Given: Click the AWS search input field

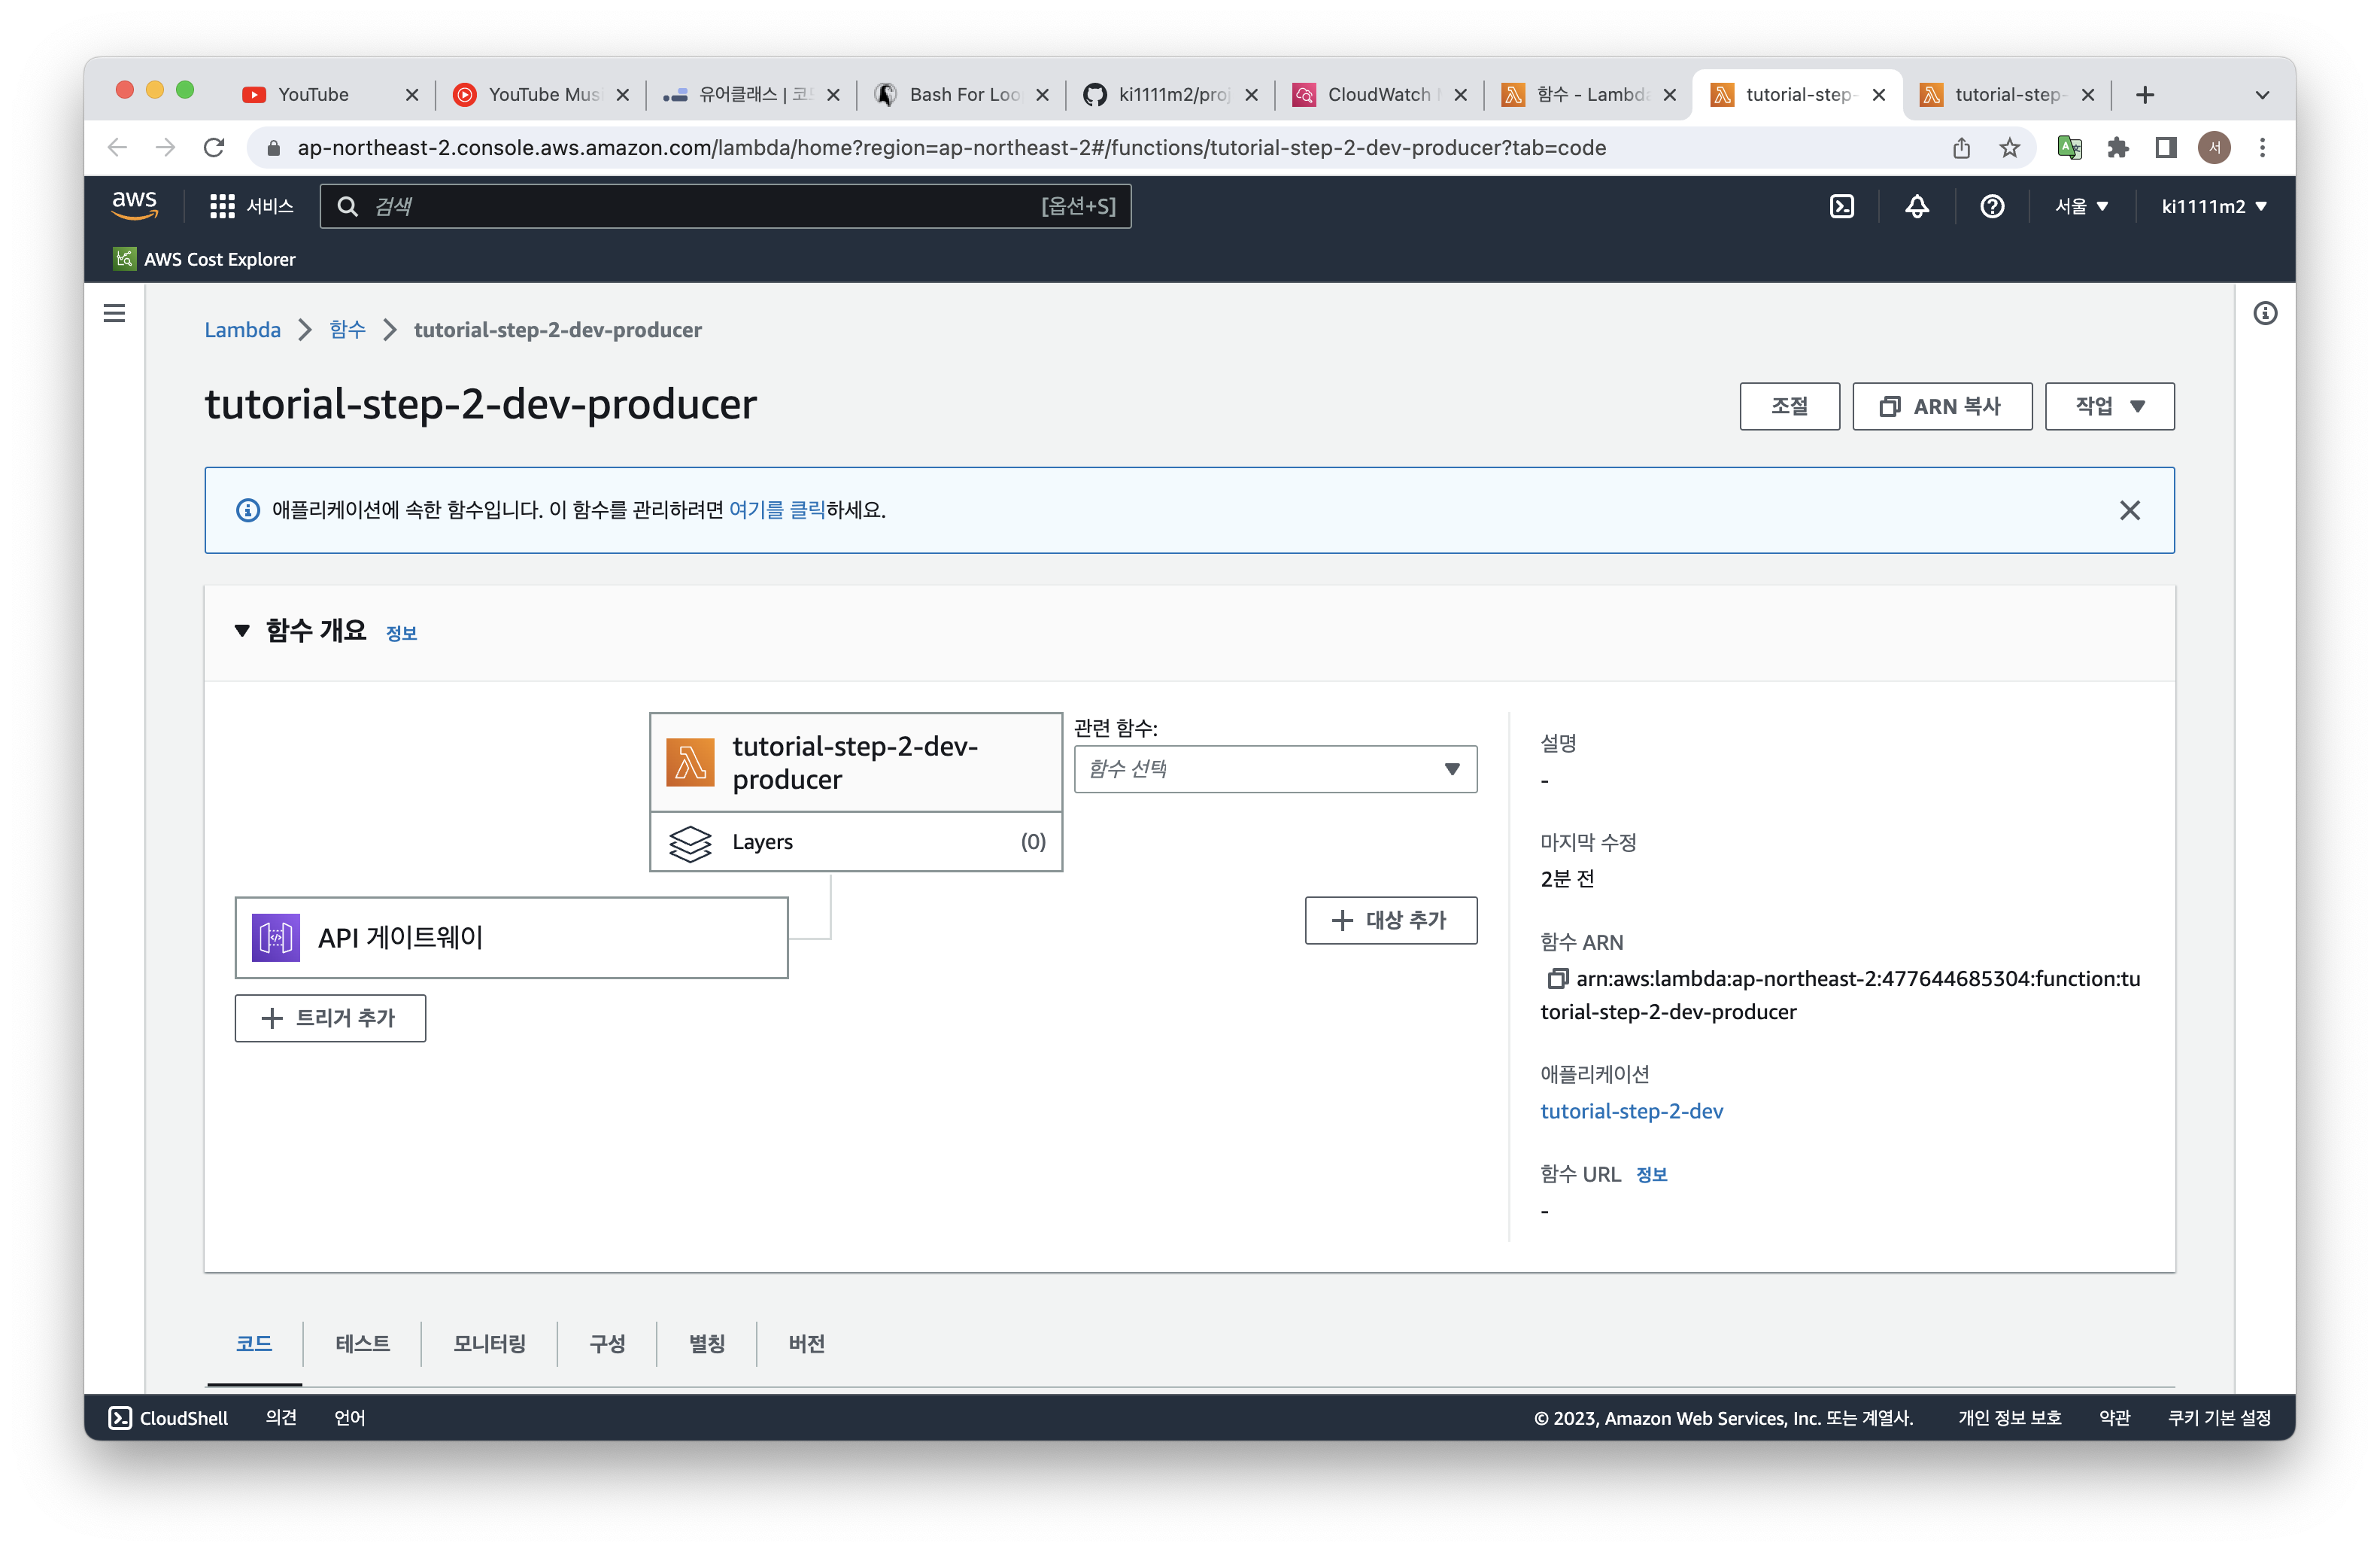Looking at the screenshot, I should pos(700,206).
